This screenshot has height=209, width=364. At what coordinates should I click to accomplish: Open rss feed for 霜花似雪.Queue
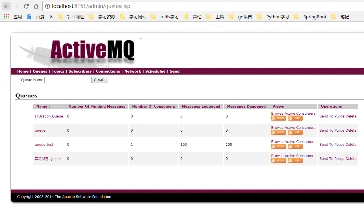tap(295, 160)
